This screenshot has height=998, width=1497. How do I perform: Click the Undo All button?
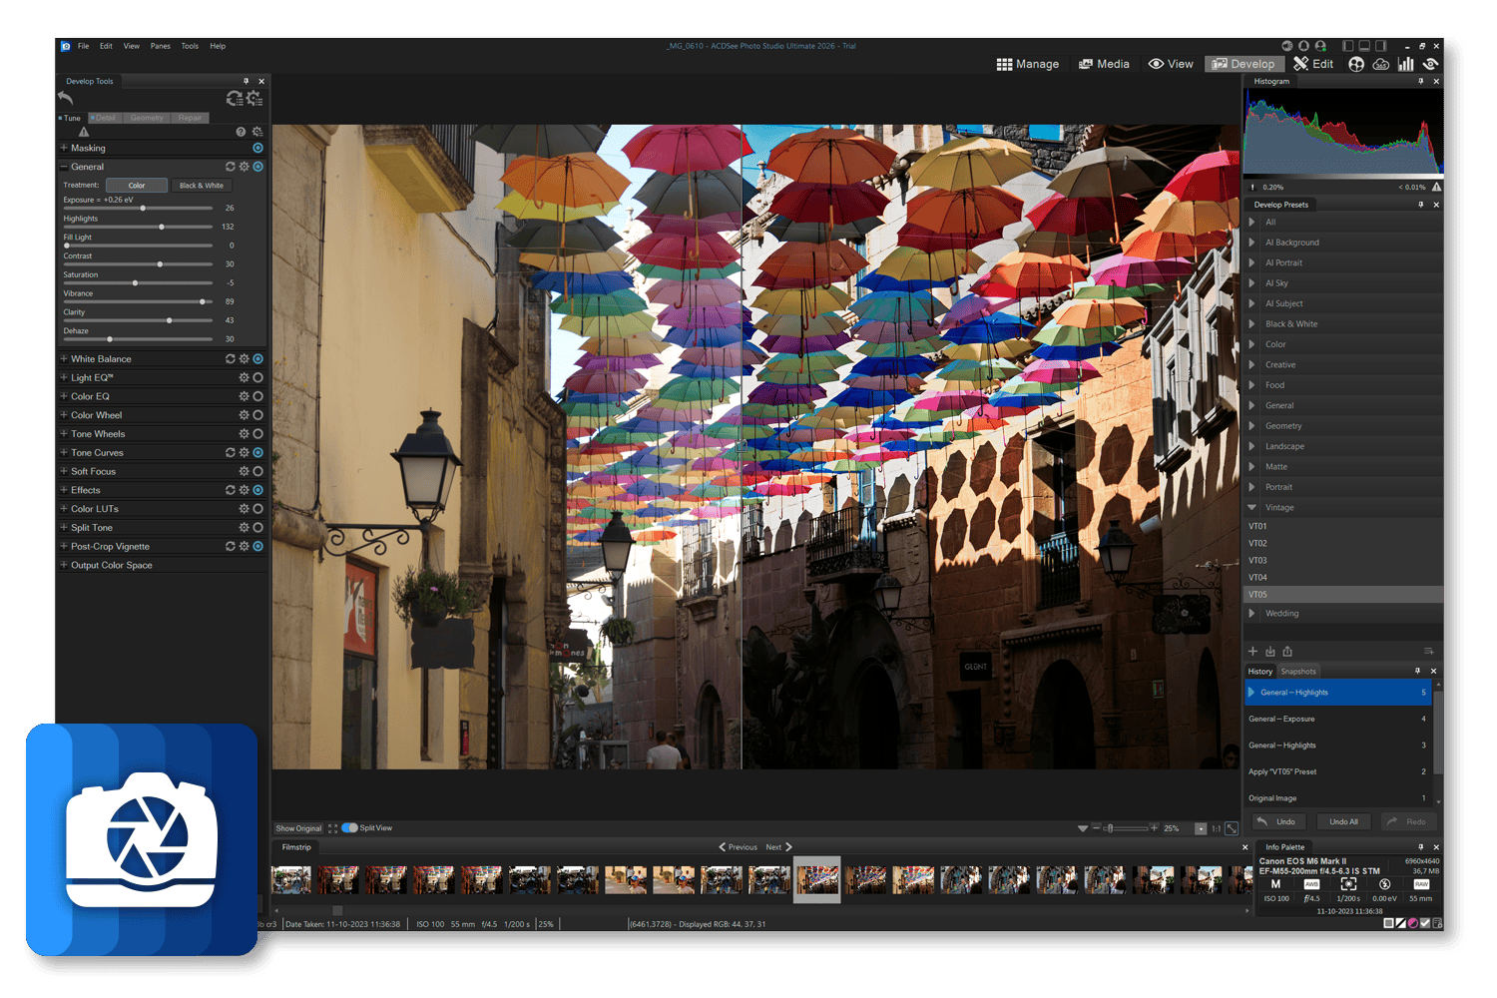[1343, 822]
